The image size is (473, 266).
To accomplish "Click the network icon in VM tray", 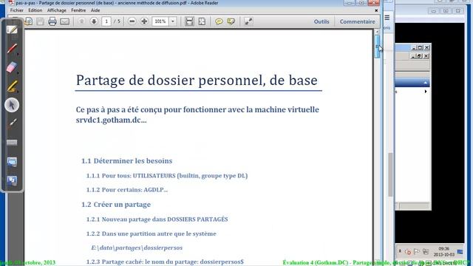I will 426,251.
